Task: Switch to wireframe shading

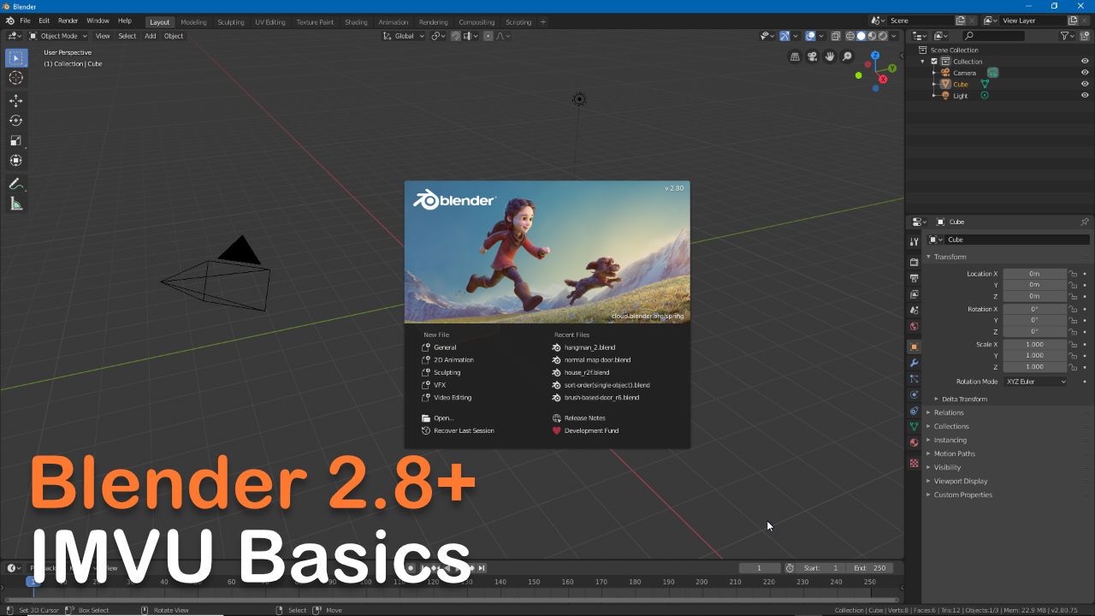Action: (850, 36)
